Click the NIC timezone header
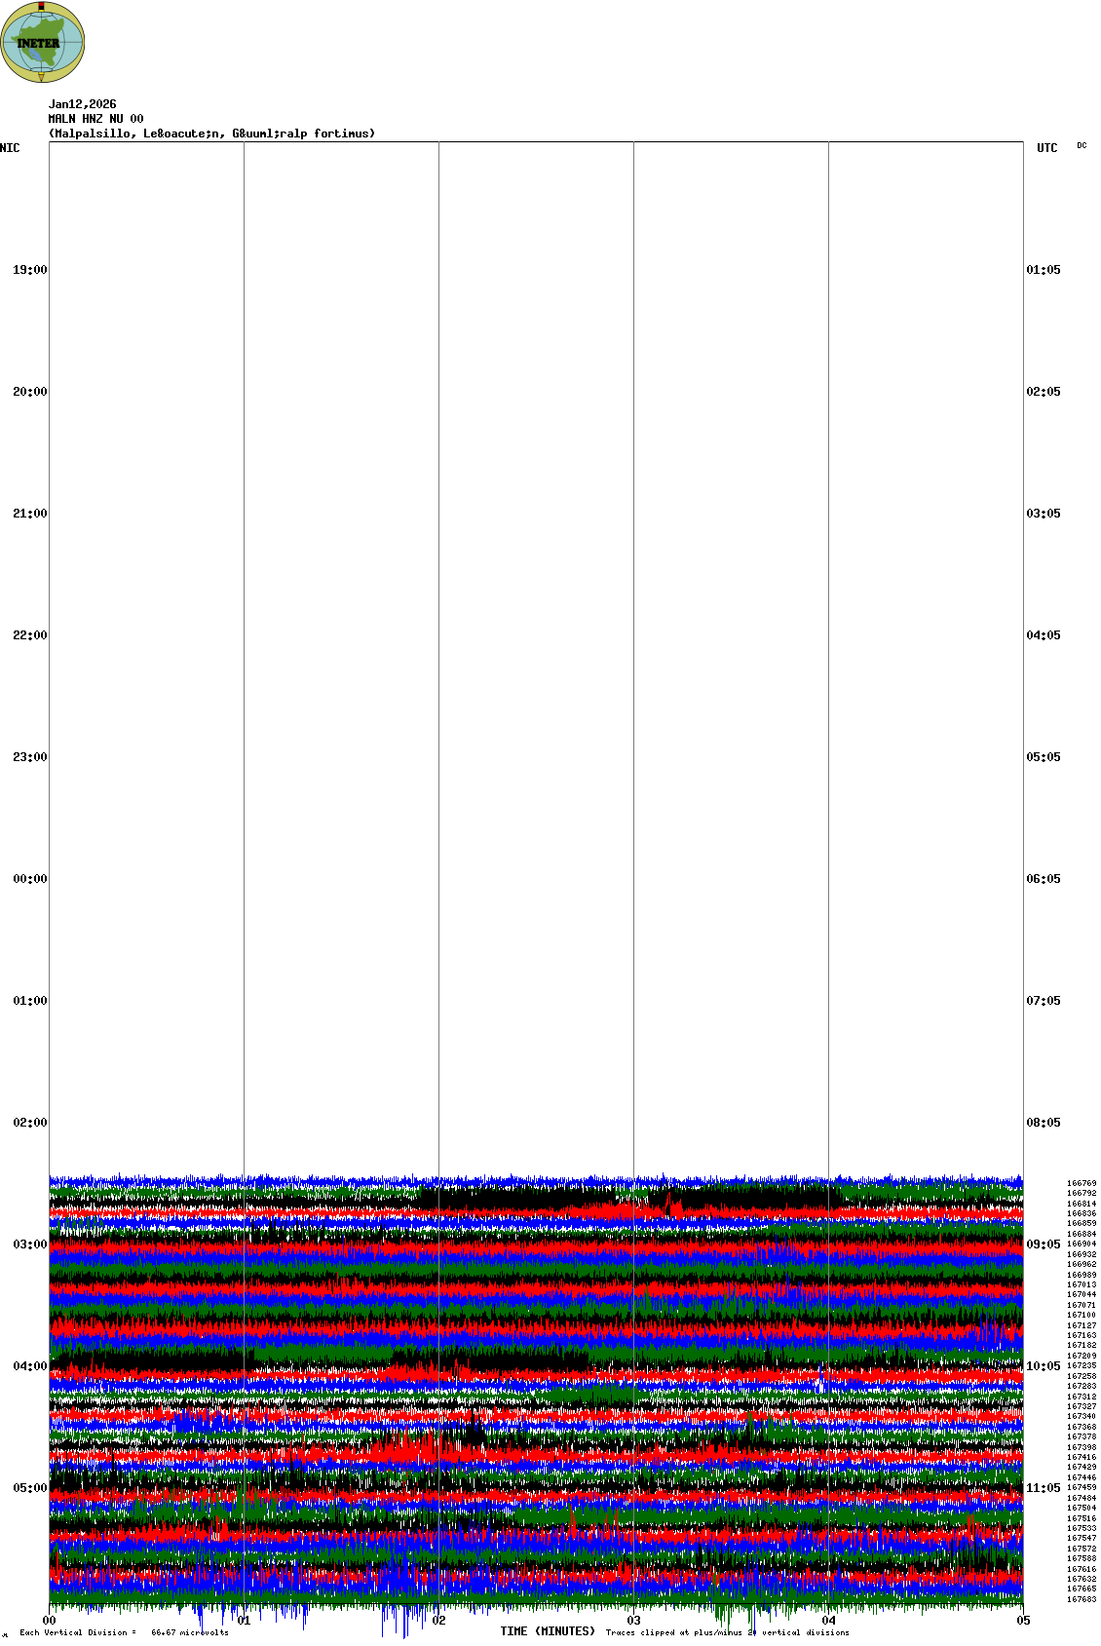The image size is (1101, 1646). point(10,148)
